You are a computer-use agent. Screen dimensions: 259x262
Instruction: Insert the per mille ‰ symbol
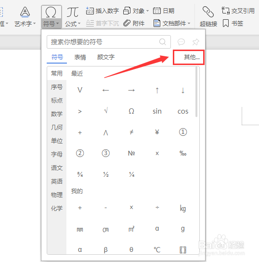[183, 153]
